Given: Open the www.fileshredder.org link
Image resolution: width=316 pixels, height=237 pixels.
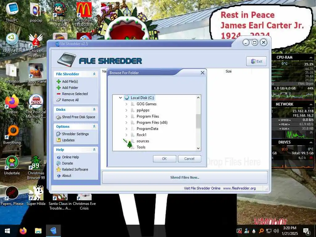Looking at the screenshot, I should (x=239, y=188).
